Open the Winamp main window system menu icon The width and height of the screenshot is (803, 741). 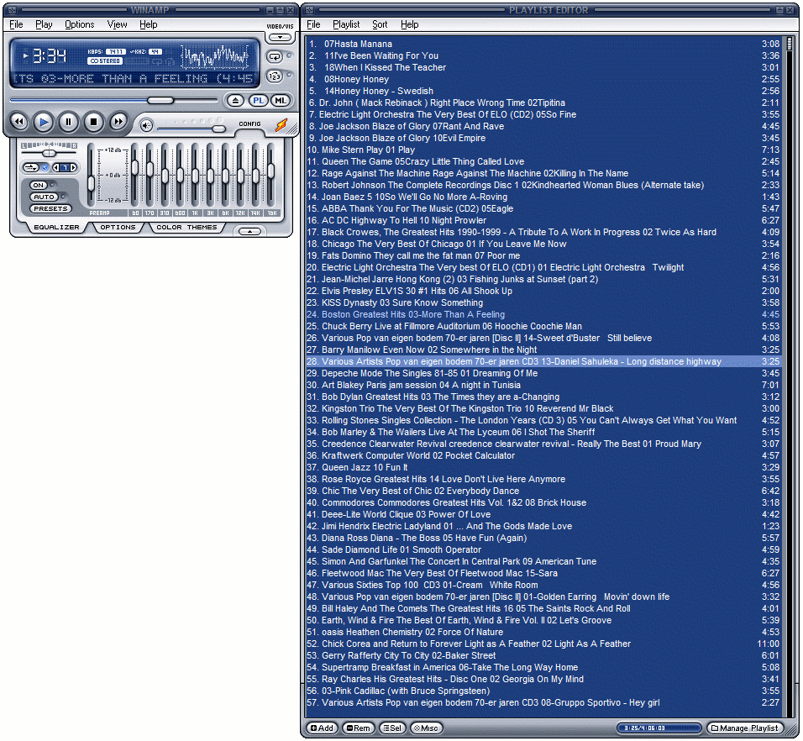coord(13,10)
